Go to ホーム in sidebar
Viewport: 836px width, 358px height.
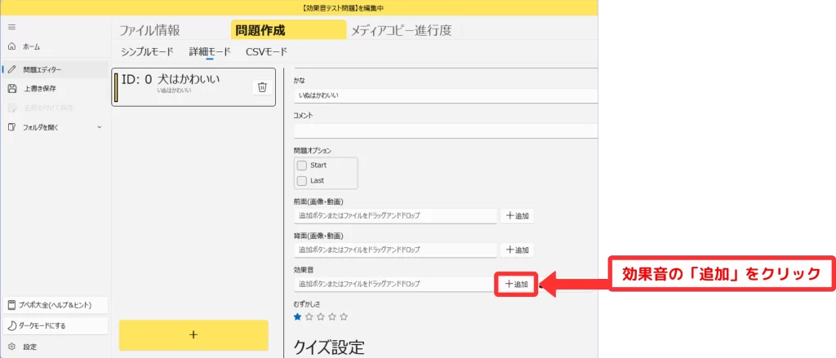31,46
